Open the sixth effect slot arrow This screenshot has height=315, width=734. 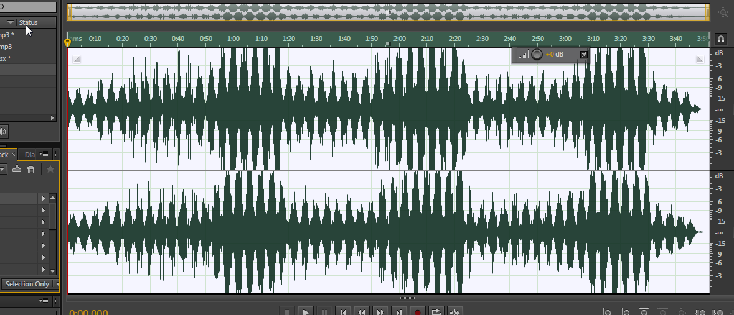(43, 257)
